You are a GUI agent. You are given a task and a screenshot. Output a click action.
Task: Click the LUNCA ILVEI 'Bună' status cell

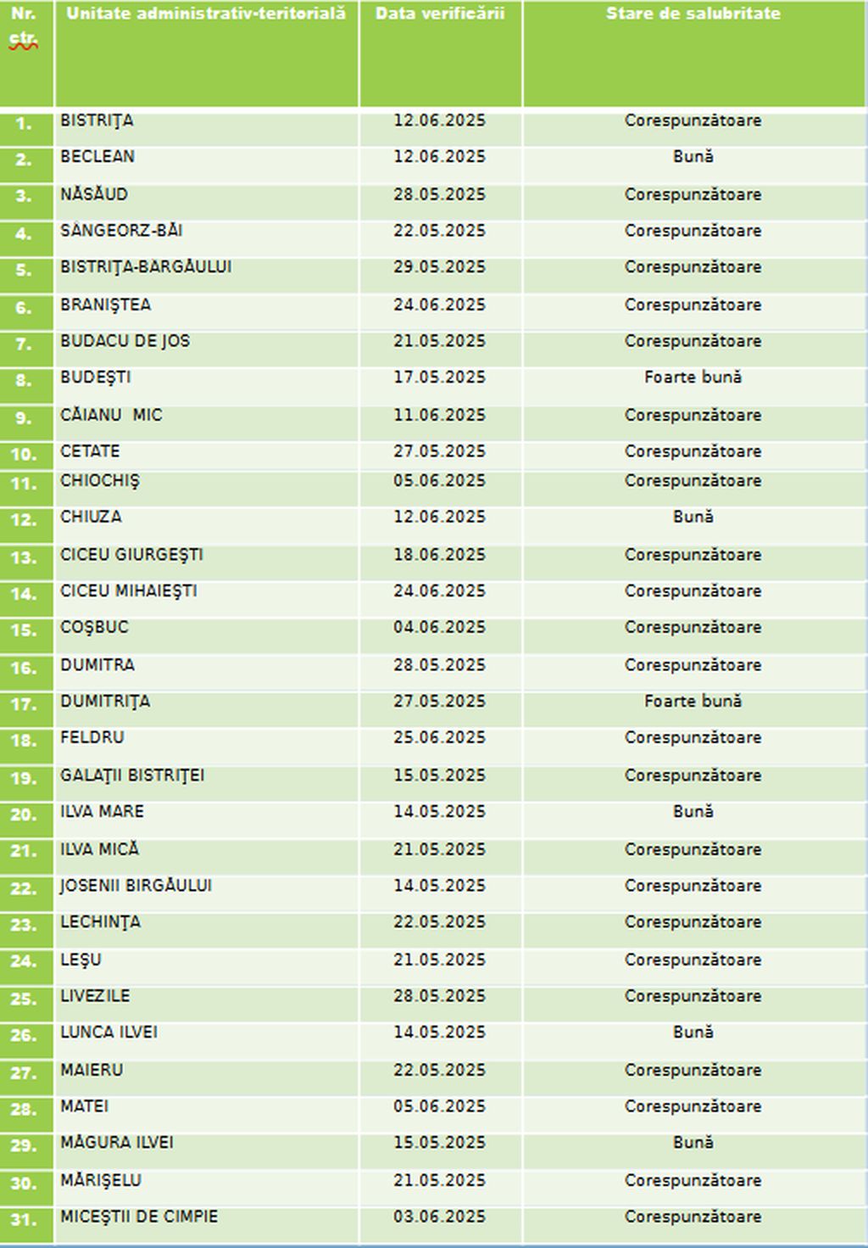[693, 1033]
